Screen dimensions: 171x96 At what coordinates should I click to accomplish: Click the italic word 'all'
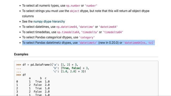coord(130,11)
